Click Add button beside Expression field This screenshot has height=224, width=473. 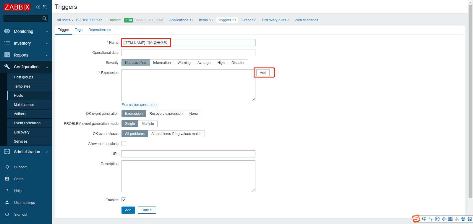[x=263, y=73]
